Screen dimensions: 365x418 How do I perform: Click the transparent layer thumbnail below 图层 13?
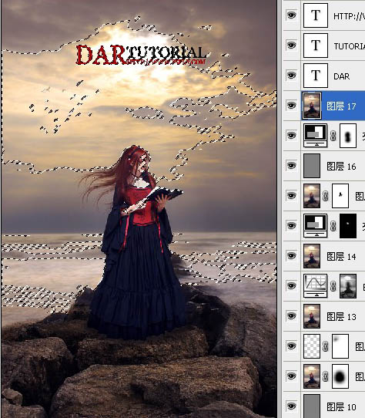(x=312, y=346)
